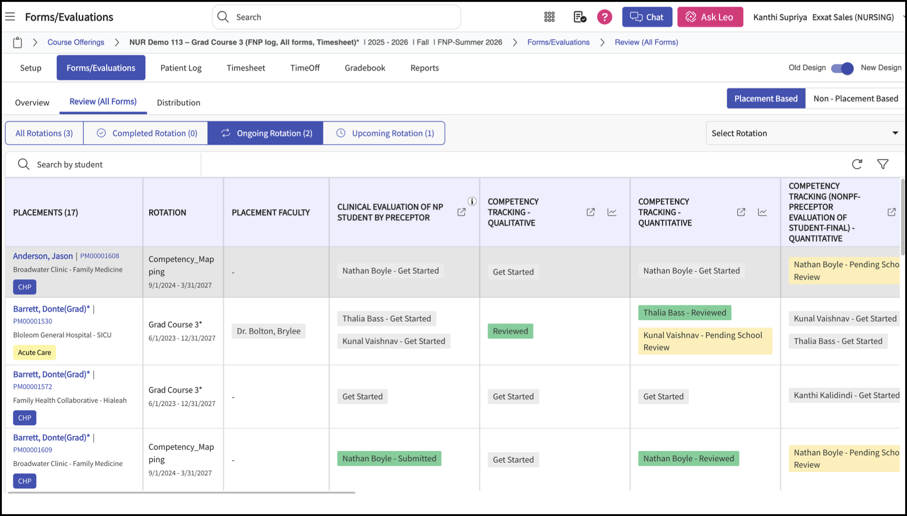Select the Placement Based option
The height and width of the screenshot is (516, 907).
click(766, 98)
